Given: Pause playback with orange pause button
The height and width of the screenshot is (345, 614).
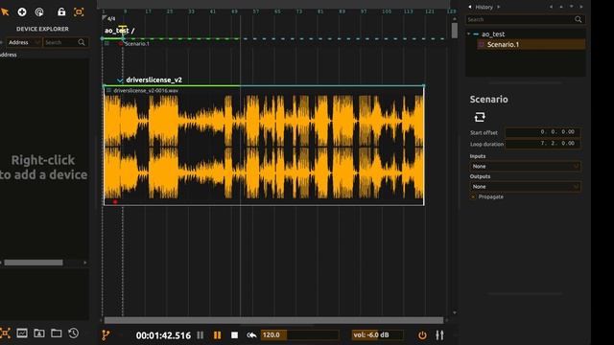Looking at the screenshot, I should pyautogui.click(x=218, y=335).
